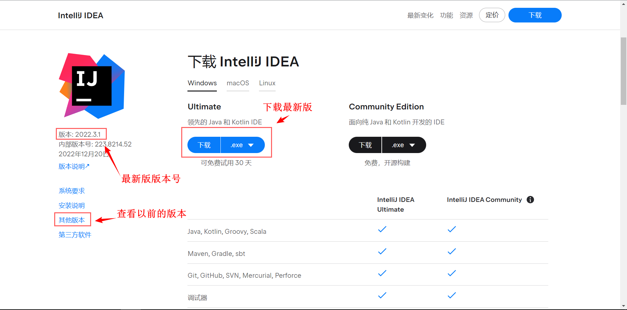This screenshot has width=627, height=310.
Task: Click the Ultimate heading
Action: coord(204,107)
